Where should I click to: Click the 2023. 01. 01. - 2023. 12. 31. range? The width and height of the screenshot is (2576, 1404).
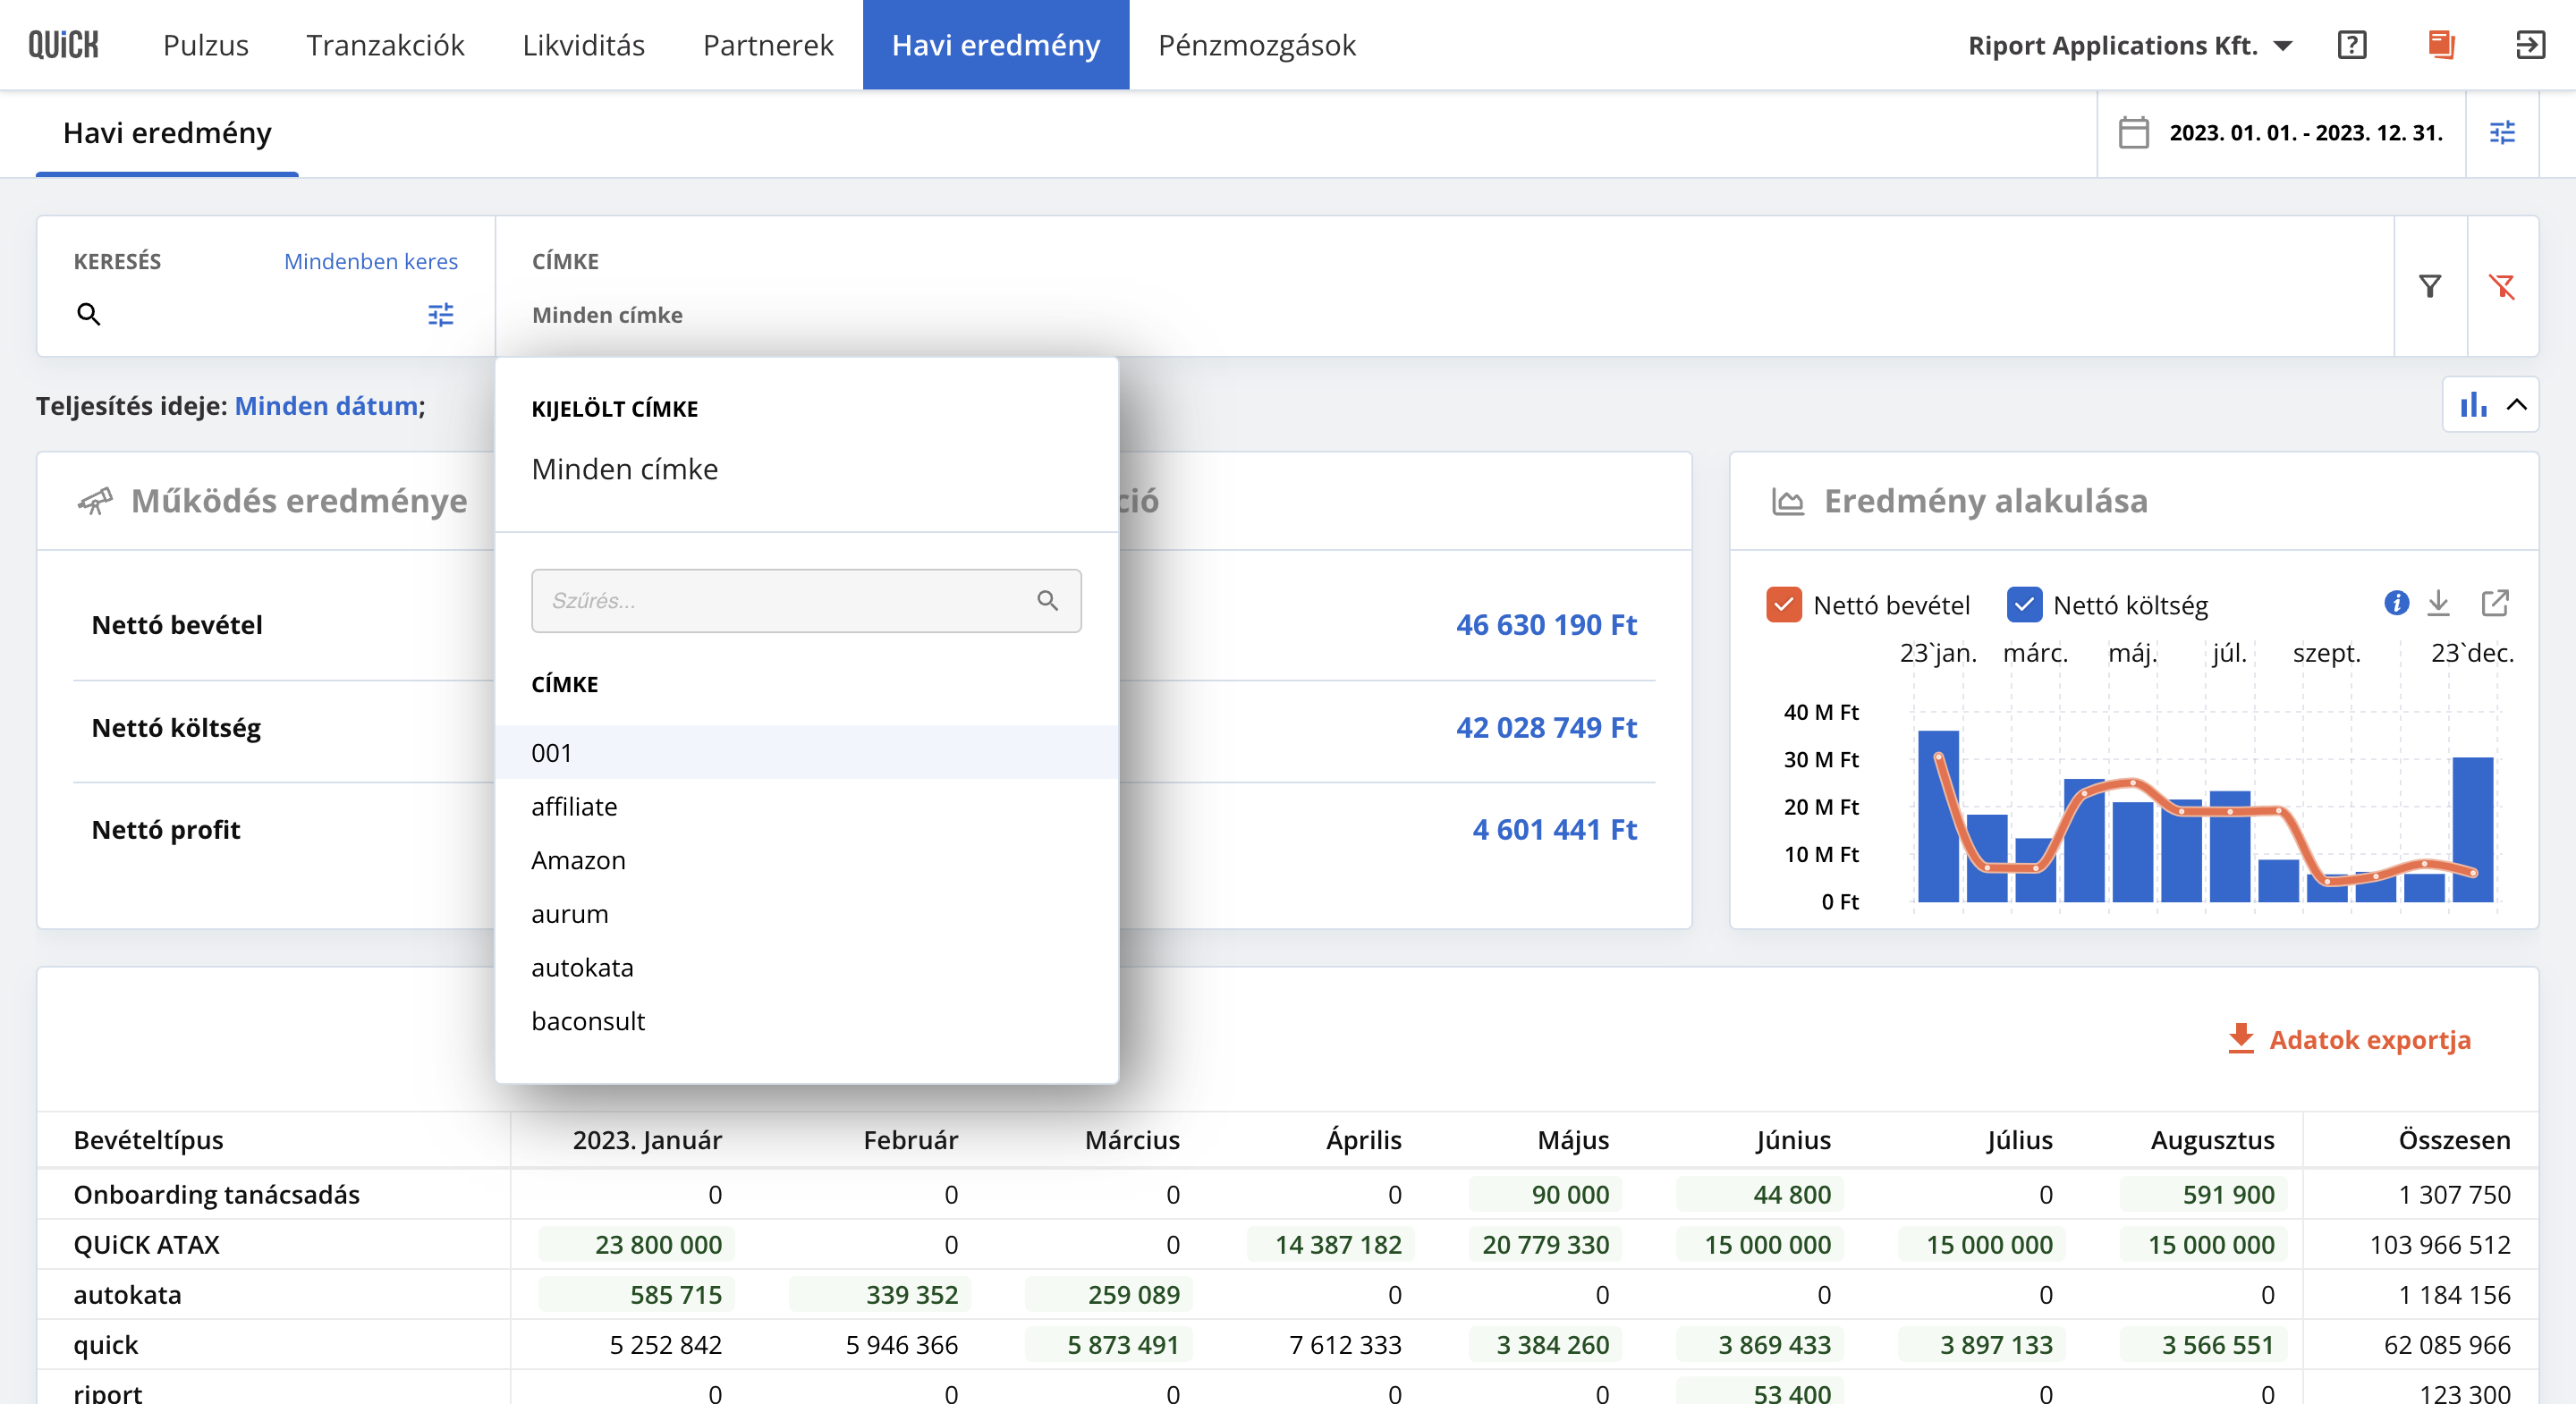pyautogui.click(x=2306, y=133)
